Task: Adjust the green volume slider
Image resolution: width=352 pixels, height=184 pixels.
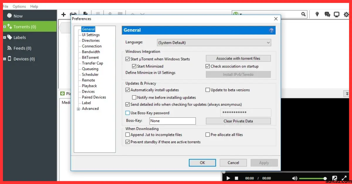Action: pos(313,178)
